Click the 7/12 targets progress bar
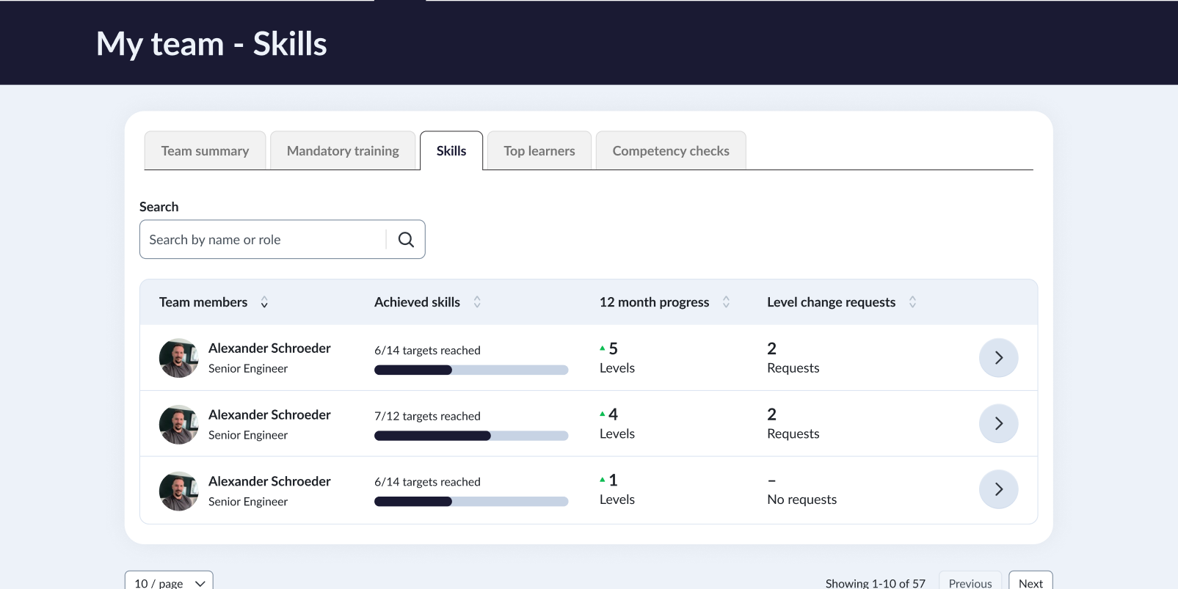 471,436
